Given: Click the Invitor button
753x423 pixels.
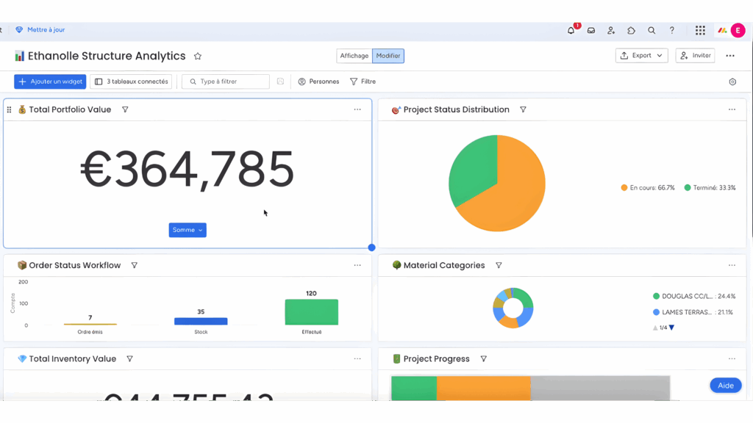Looking at the screenshot, I should click(696, 56).
